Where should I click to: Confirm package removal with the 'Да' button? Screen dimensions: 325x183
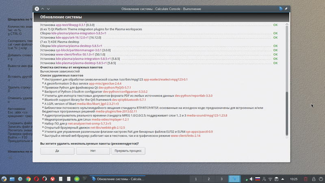pyautogui.click(x=57, y=151)
